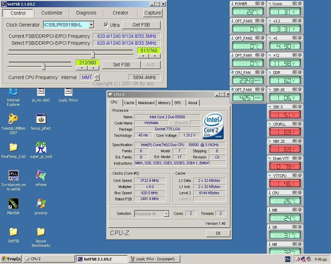
Task: Open the Mainboard tab in CPU-Z
Action: (146, 103)
